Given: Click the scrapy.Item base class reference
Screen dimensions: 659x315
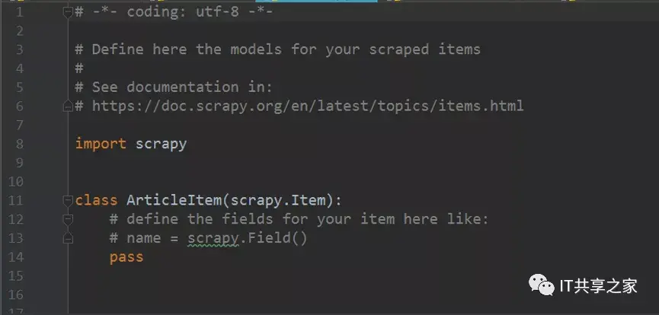Looking at the screenshot, I should pos(278,200).
